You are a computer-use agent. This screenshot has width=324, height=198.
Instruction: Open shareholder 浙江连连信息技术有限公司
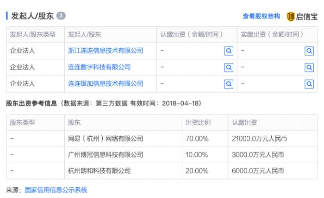pos(106,51)
